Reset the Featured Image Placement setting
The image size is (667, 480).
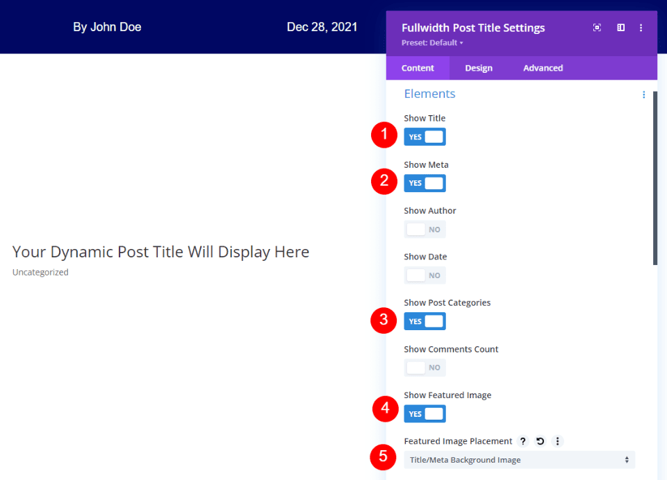[x=539, y=441]
